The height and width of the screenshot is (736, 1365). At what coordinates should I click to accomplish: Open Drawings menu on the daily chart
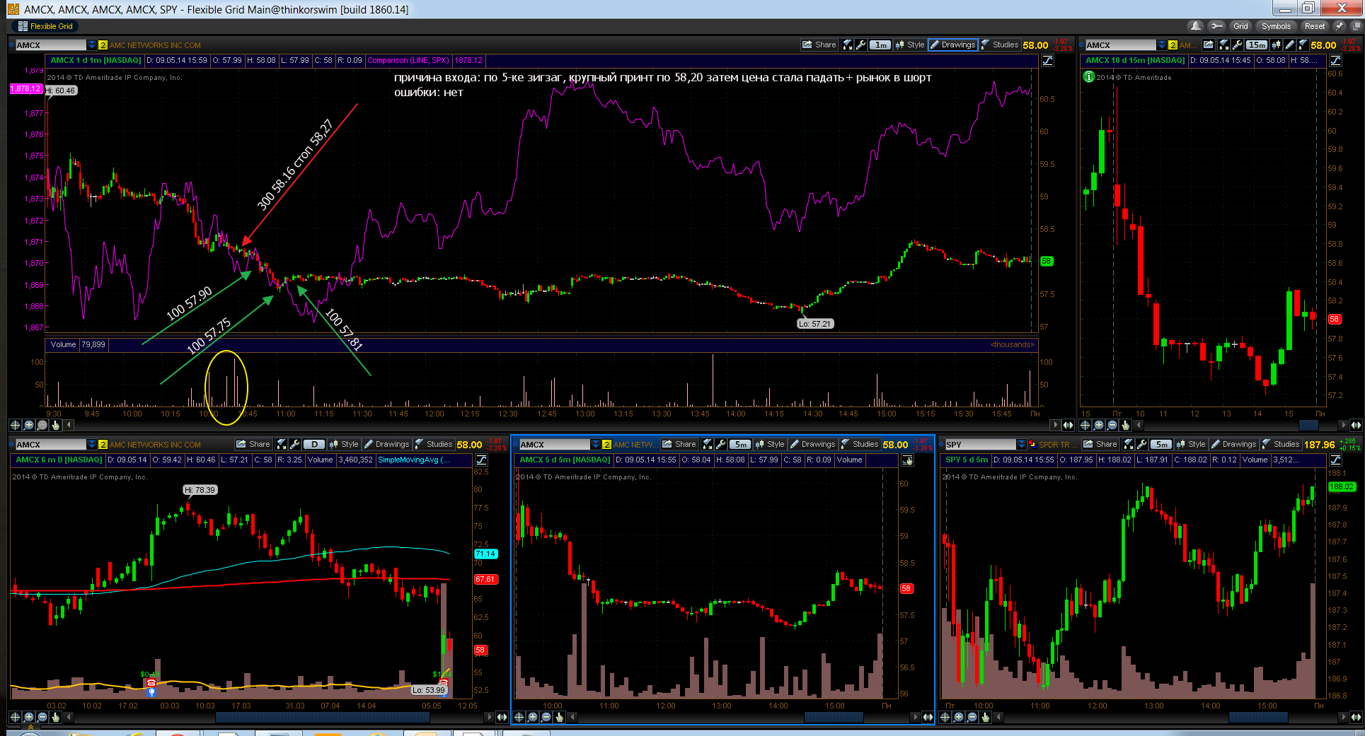(x=386, y=444)
